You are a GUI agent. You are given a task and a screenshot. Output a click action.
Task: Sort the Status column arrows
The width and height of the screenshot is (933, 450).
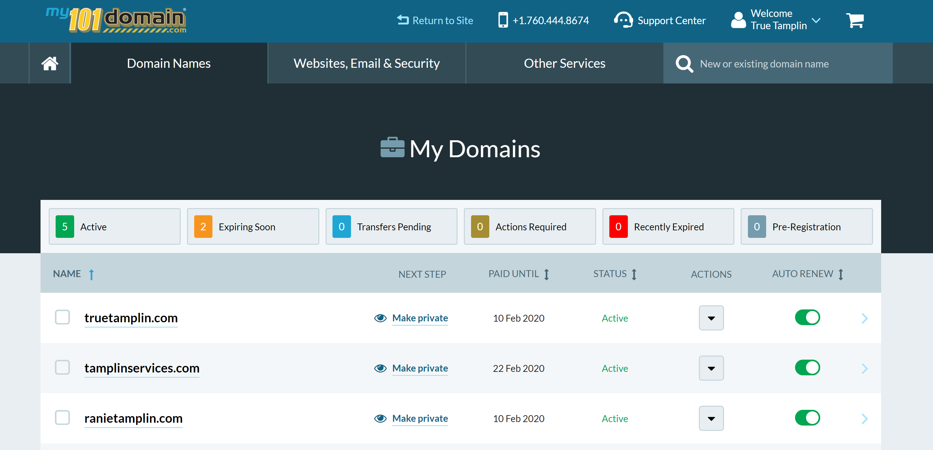pos(634,274)
